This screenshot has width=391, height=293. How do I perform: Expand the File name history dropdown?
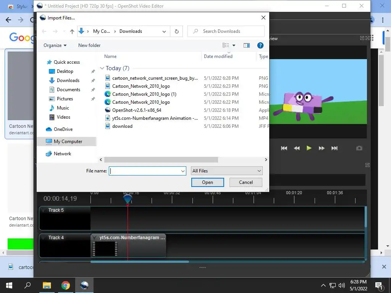coord(183,171)
